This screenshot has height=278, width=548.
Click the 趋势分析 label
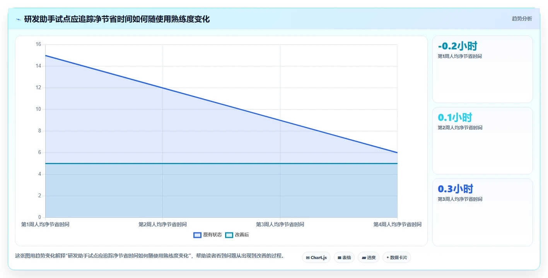tap(522, 19)
